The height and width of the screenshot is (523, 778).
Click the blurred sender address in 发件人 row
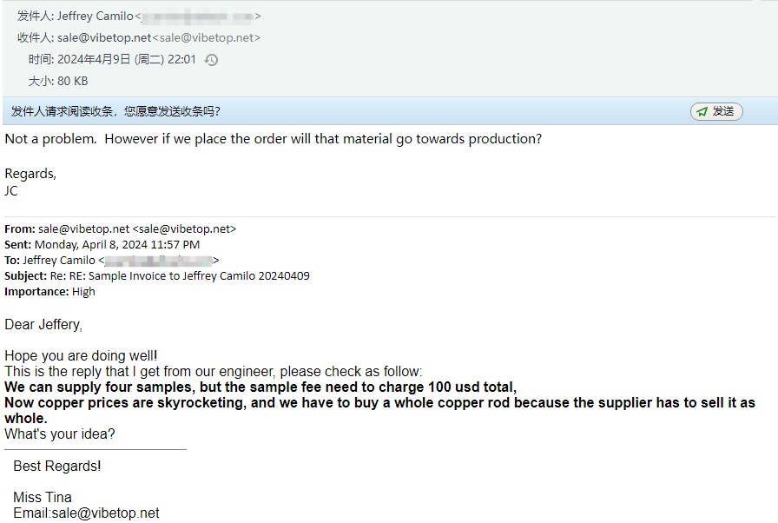pos(198,17)
